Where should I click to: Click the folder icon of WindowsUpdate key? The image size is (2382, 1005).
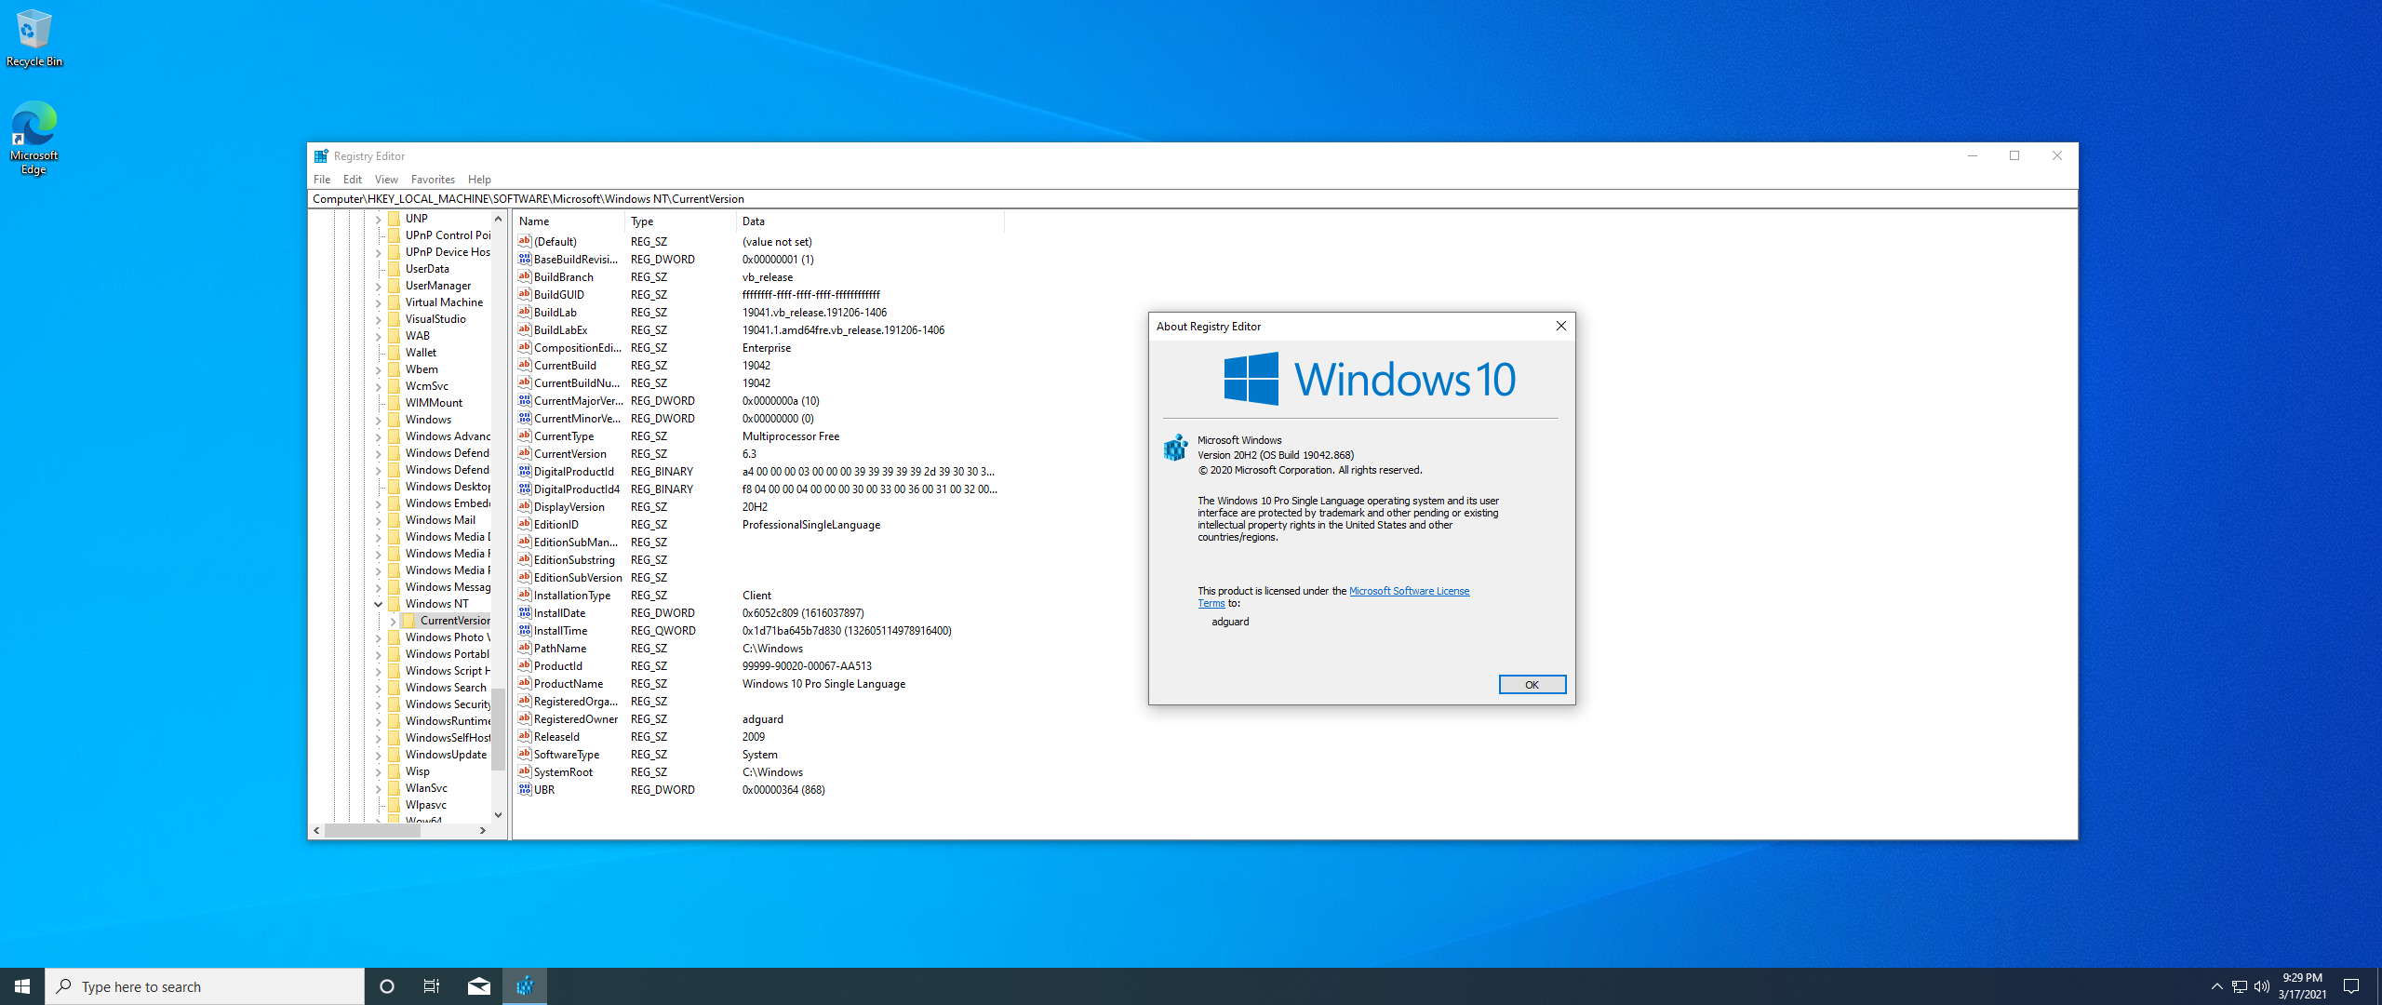tap(395, 755)
